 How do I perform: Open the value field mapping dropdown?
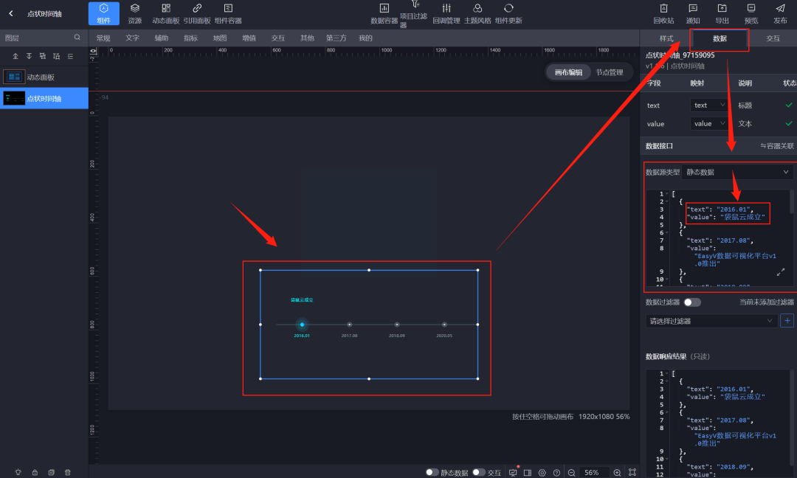pos(709,123)
